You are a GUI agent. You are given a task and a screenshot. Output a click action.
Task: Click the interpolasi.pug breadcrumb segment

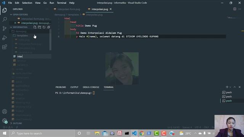[94, 14]
